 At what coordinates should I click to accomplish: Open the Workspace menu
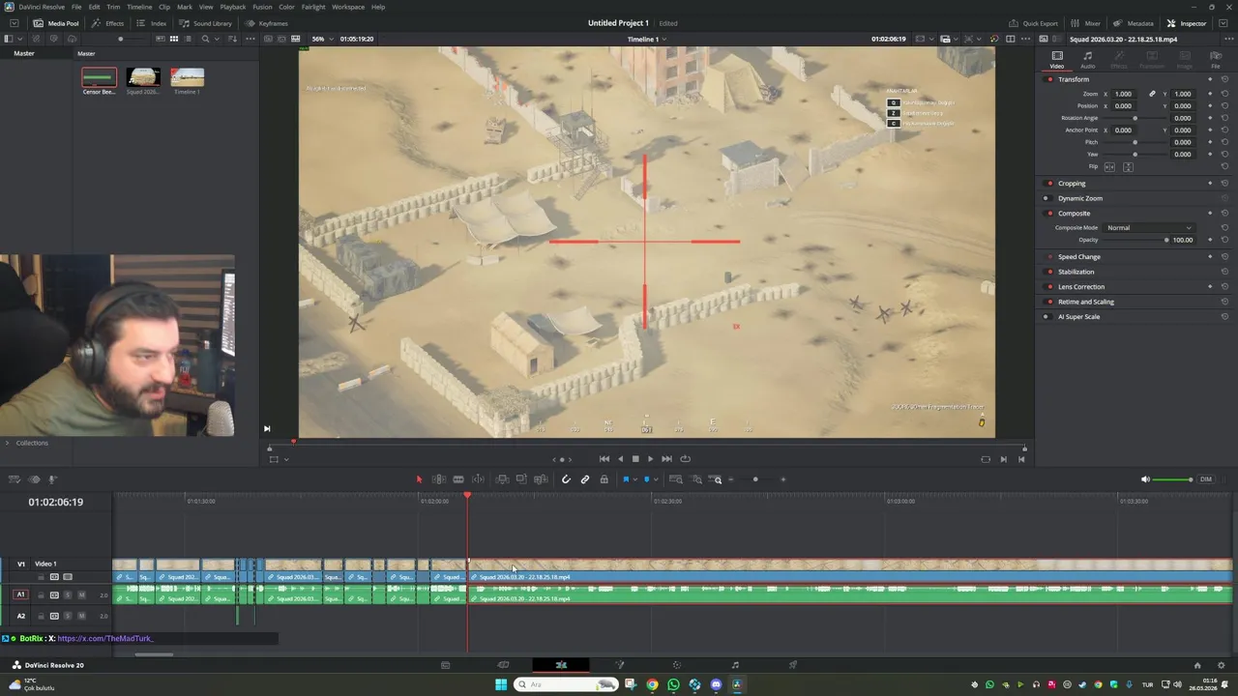click(x=348, y=7)
